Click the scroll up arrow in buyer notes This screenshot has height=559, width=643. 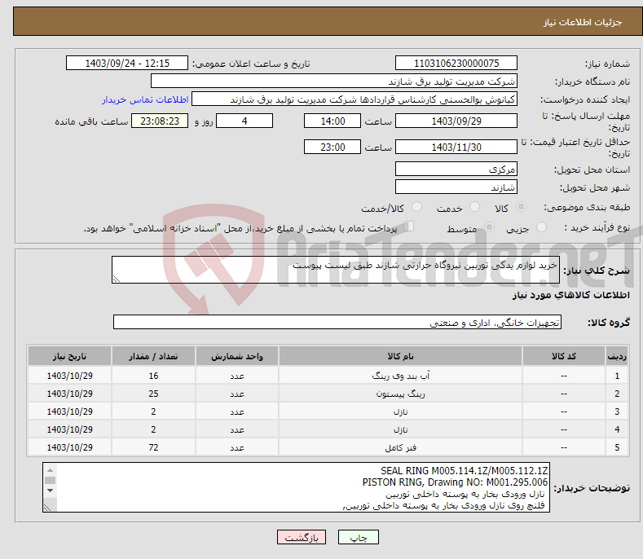pyautogui.click(x=50, y=470)
